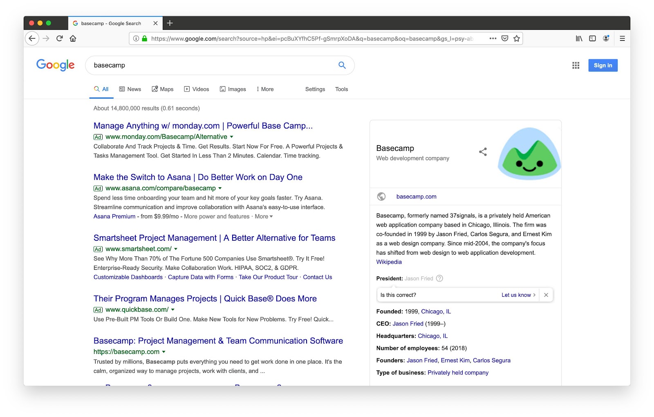
Task: Toggle the Firefox sidebar
Action: (x=592, y=38)
